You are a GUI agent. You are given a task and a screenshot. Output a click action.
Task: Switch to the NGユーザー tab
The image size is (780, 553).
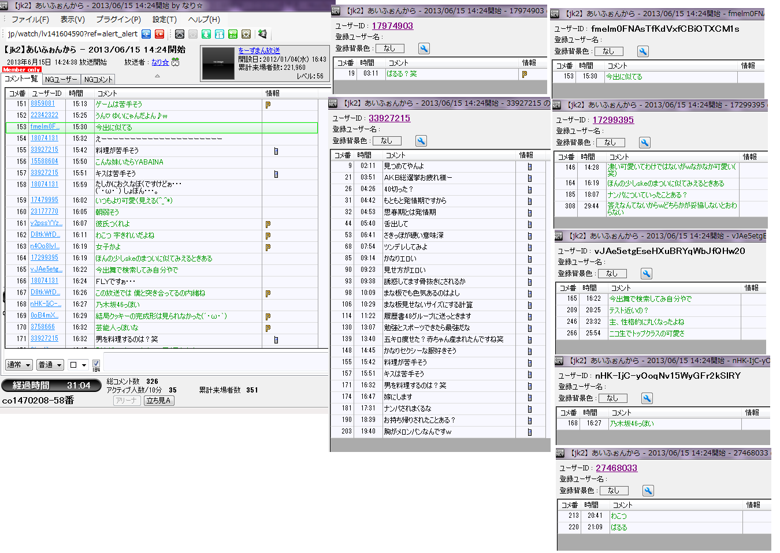[61, 80]
